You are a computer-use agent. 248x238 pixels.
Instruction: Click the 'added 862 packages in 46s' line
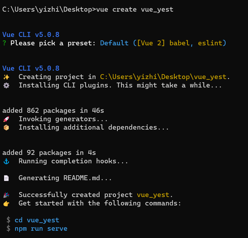[x=53, y=110]
